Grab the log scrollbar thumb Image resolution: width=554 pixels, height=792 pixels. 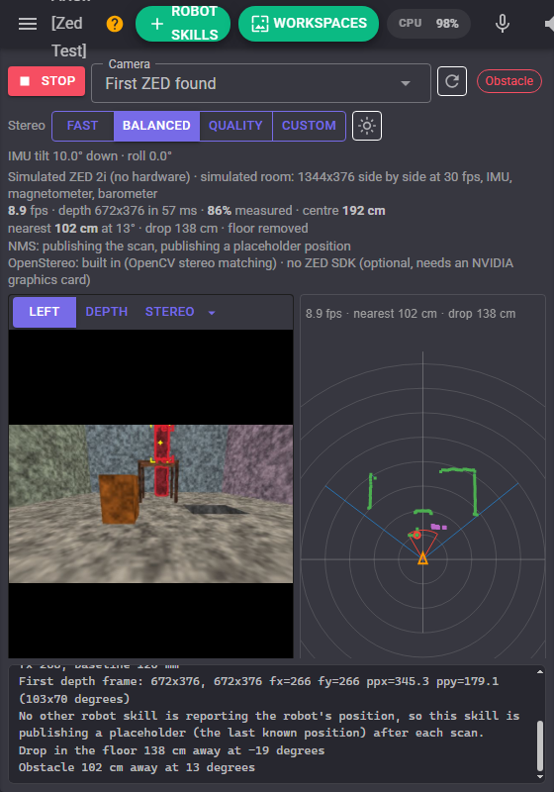click(x=540, y=745)
